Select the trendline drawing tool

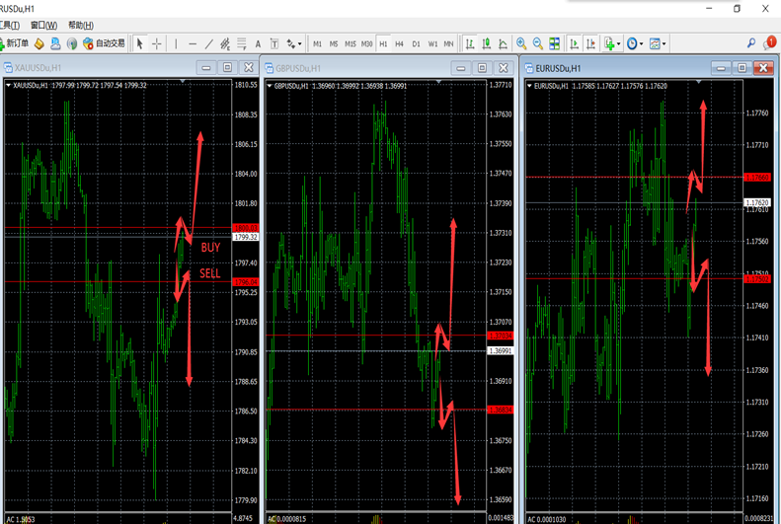point(208,43)
